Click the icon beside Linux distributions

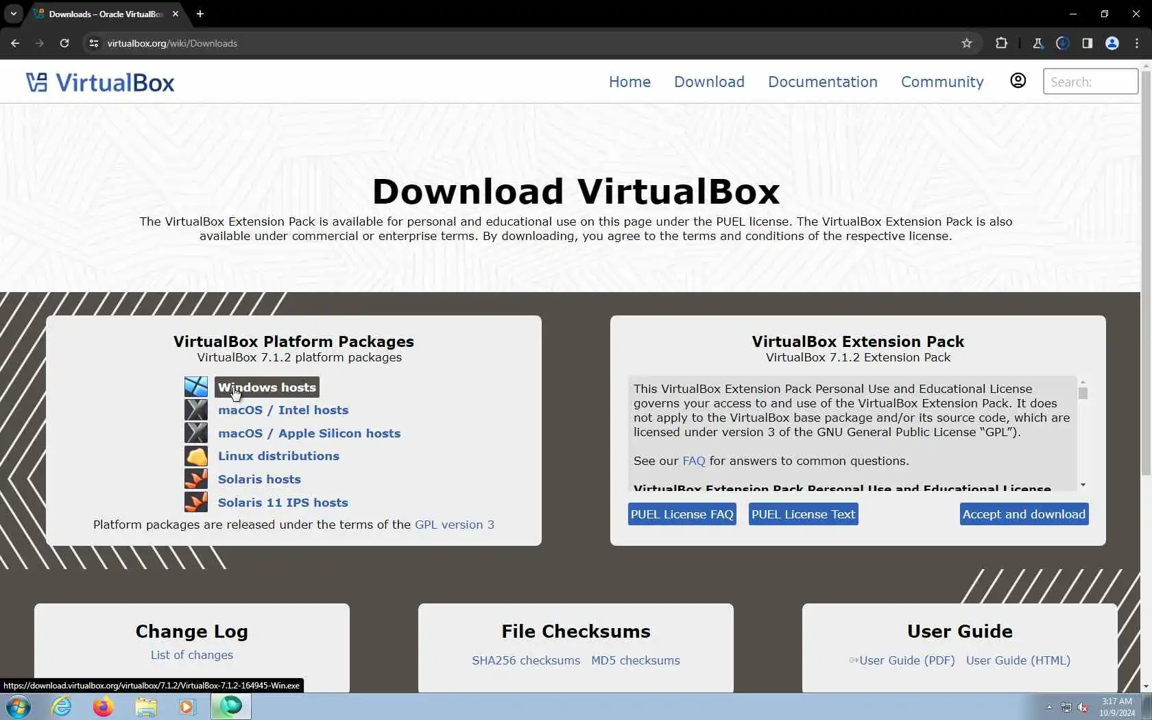pos(196,456)
